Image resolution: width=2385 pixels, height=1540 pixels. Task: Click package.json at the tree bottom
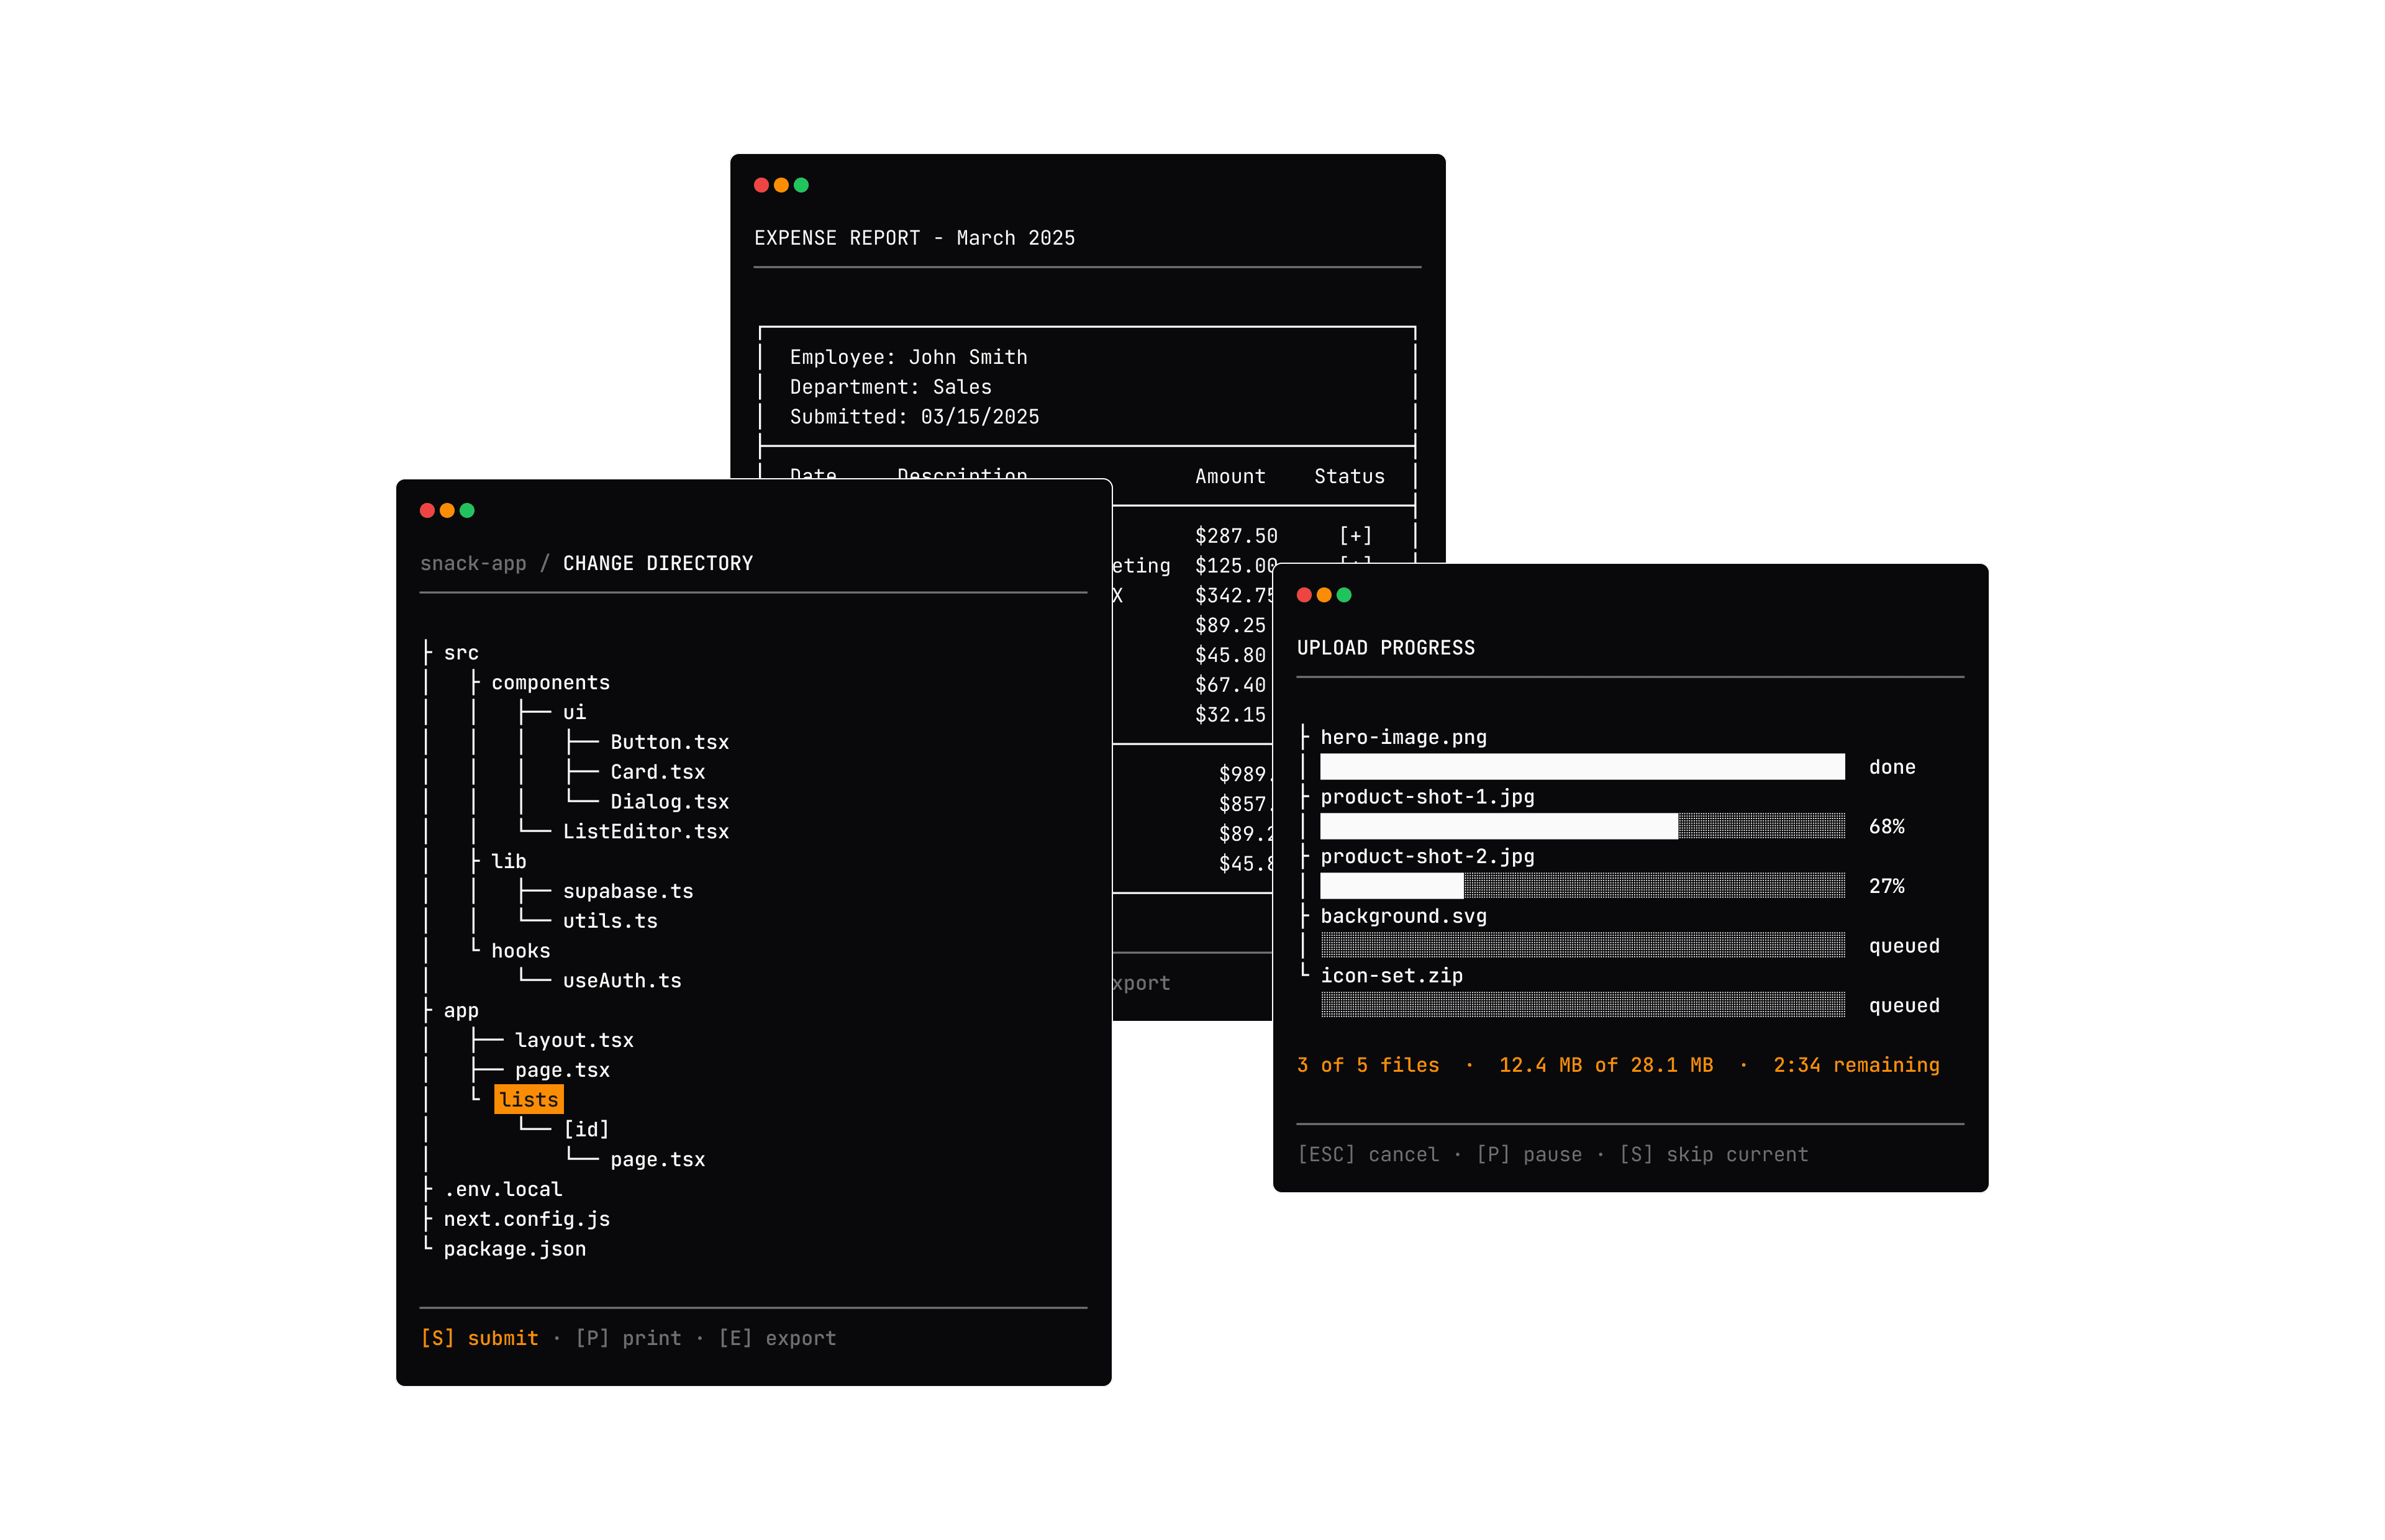[515, 1248]
